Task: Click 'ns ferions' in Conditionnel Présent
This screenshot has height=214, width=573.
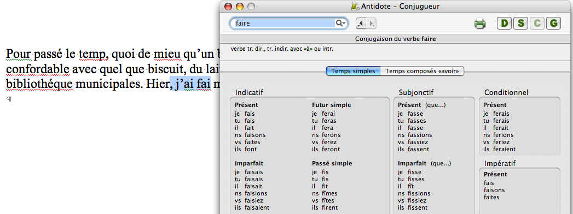Action: point(499,135)
